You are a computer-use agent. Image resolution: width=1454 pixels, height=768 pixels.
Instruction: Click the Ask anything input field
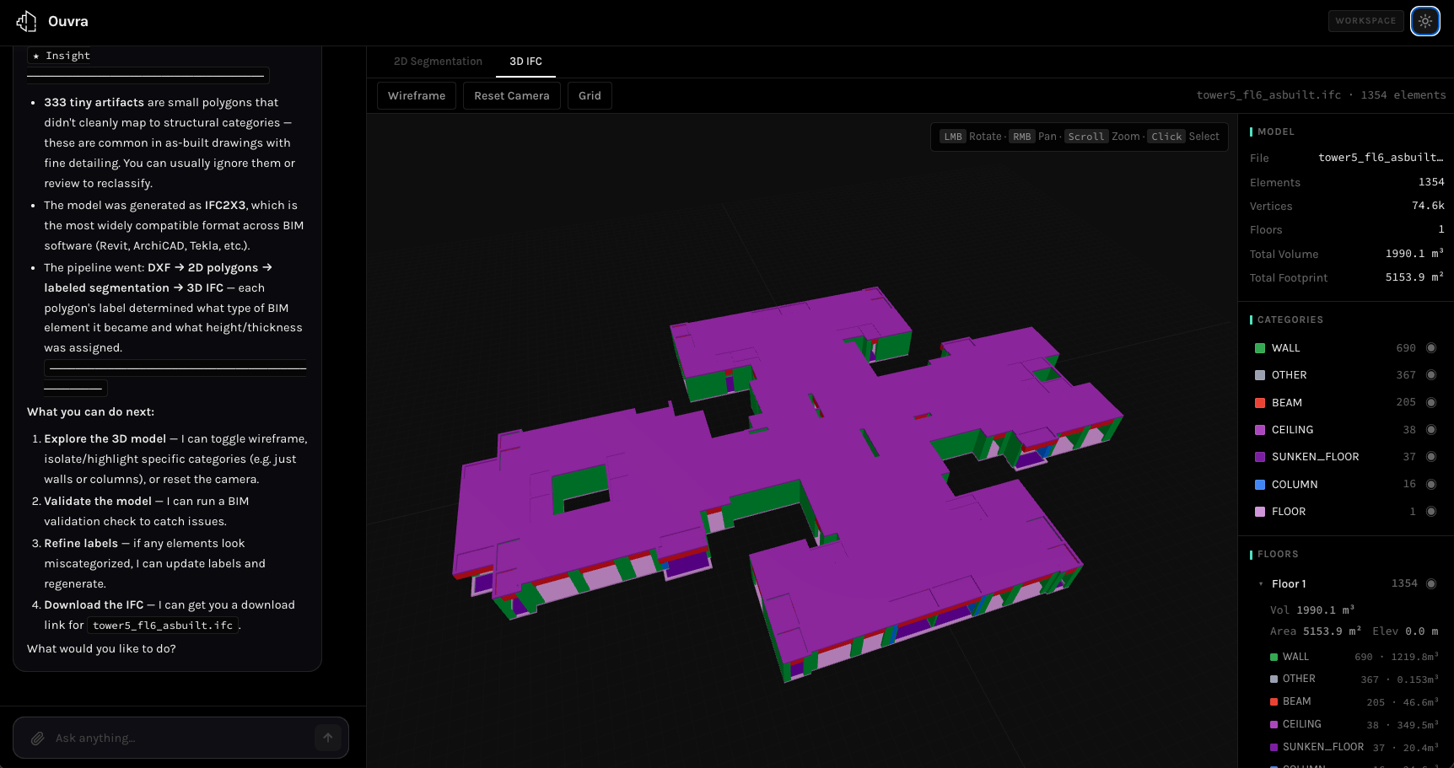pos(169,738)
